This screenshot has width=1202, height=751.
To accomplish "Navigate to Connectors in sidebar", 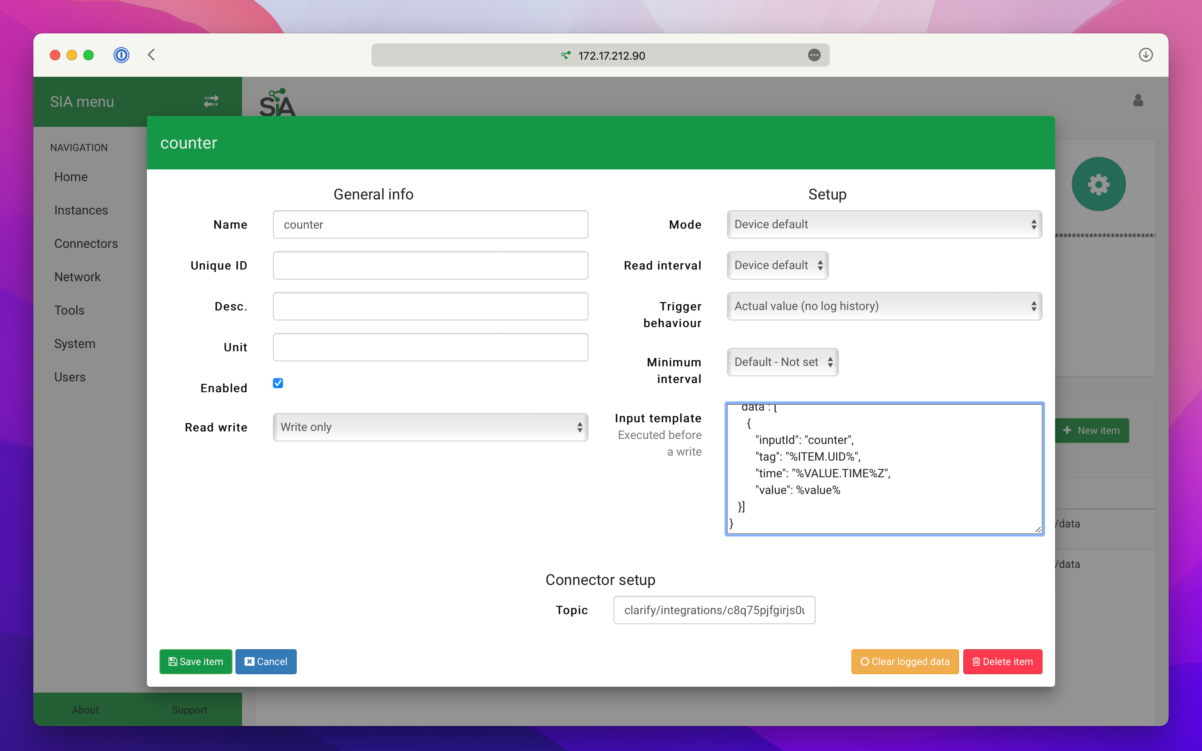I will (x=86, y=243).
